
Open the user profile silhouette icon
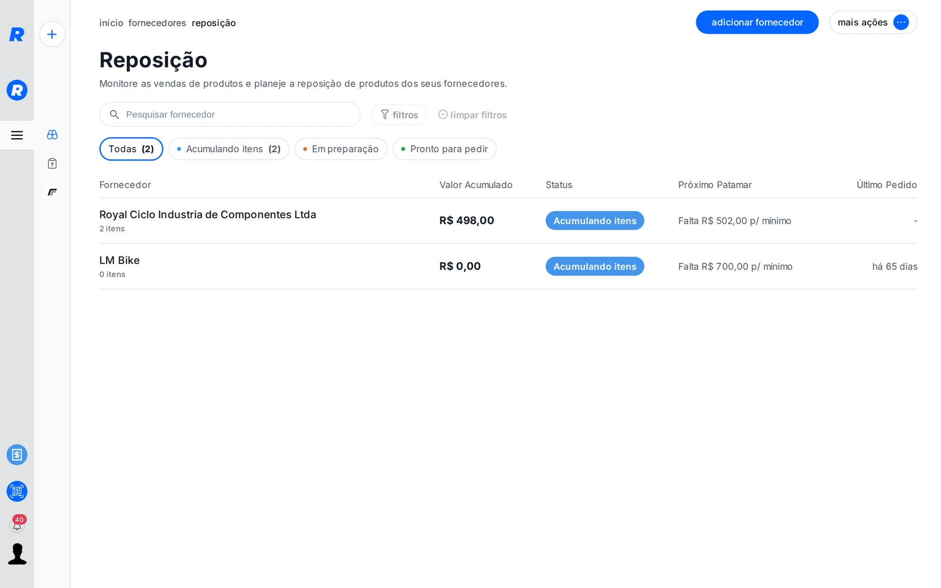tap(17, 554)
